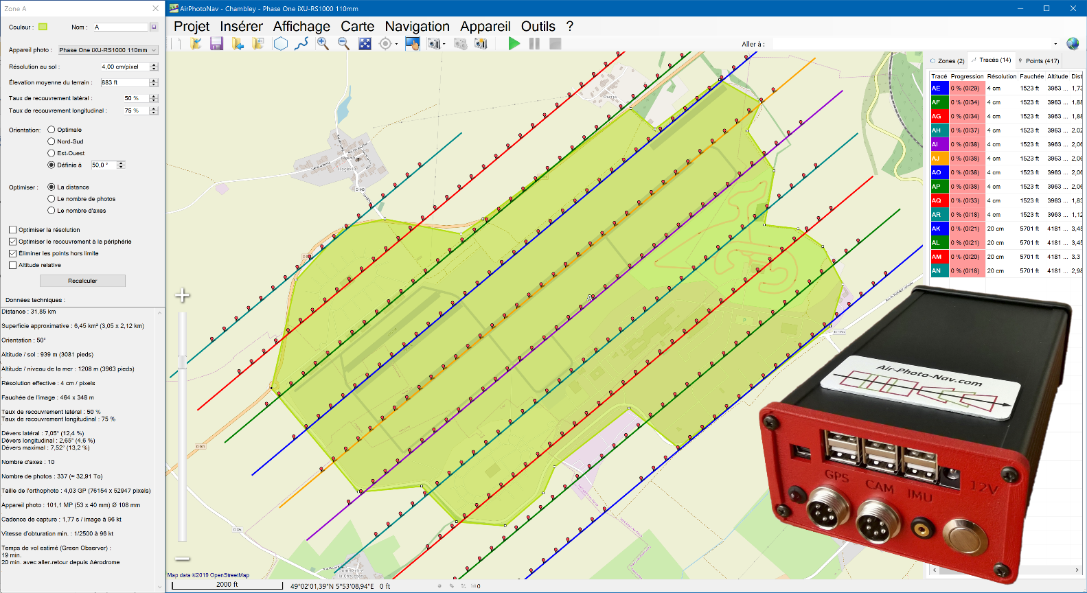This screenshot has height=593, width=1087.
Task: Click the zoom out magnifier icon
Action: (344, 44)
